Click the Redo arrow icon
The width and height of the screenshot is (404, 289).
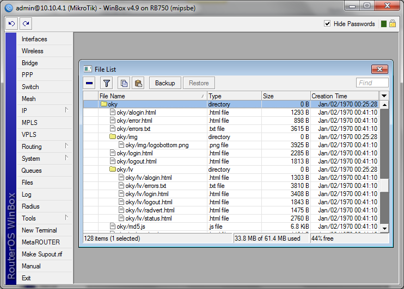click(26, 24)
